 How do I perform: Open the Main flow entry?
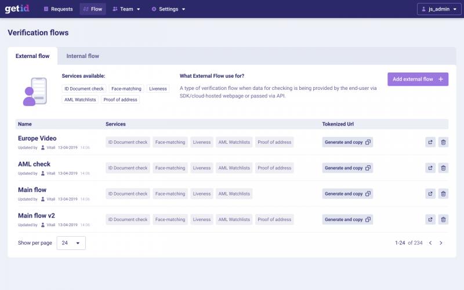pyautogui.click(x=32, y=190)
